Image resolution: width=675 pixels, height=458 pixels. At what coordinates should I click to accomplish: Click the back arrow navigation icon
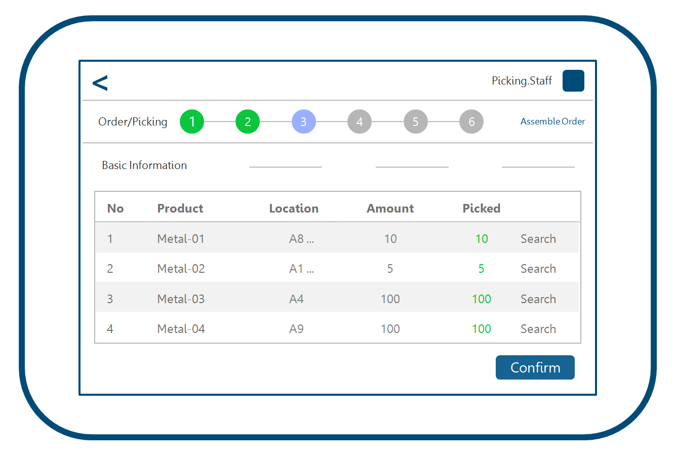[x=100, y=81]
